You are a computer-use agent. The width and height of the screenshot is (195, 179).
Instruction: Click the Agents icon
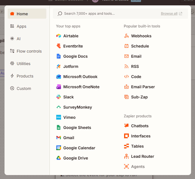(126, 167)
